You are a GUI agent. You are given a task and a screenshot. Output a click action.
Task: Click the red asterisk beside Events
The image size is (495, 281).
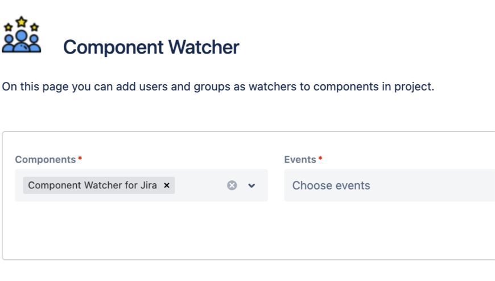point(321,159)
